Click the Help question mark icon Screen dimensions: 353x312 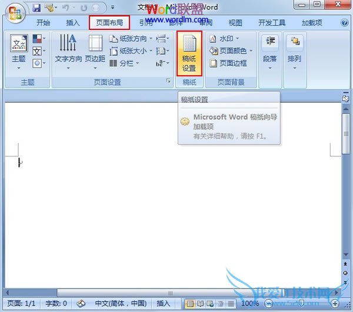344,23
